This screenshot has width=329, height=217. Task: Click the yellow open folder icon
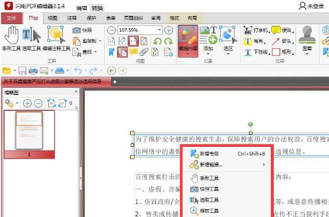pos(6,71)
